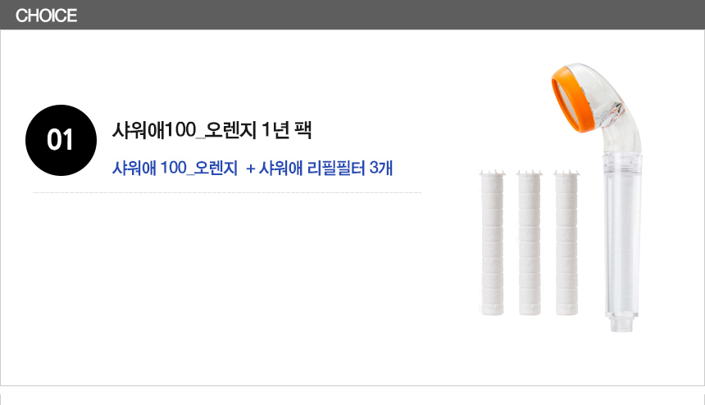Click the spiked top cap of the left filter
Viewport: 705px width, 405px height.
coord(493,178)
